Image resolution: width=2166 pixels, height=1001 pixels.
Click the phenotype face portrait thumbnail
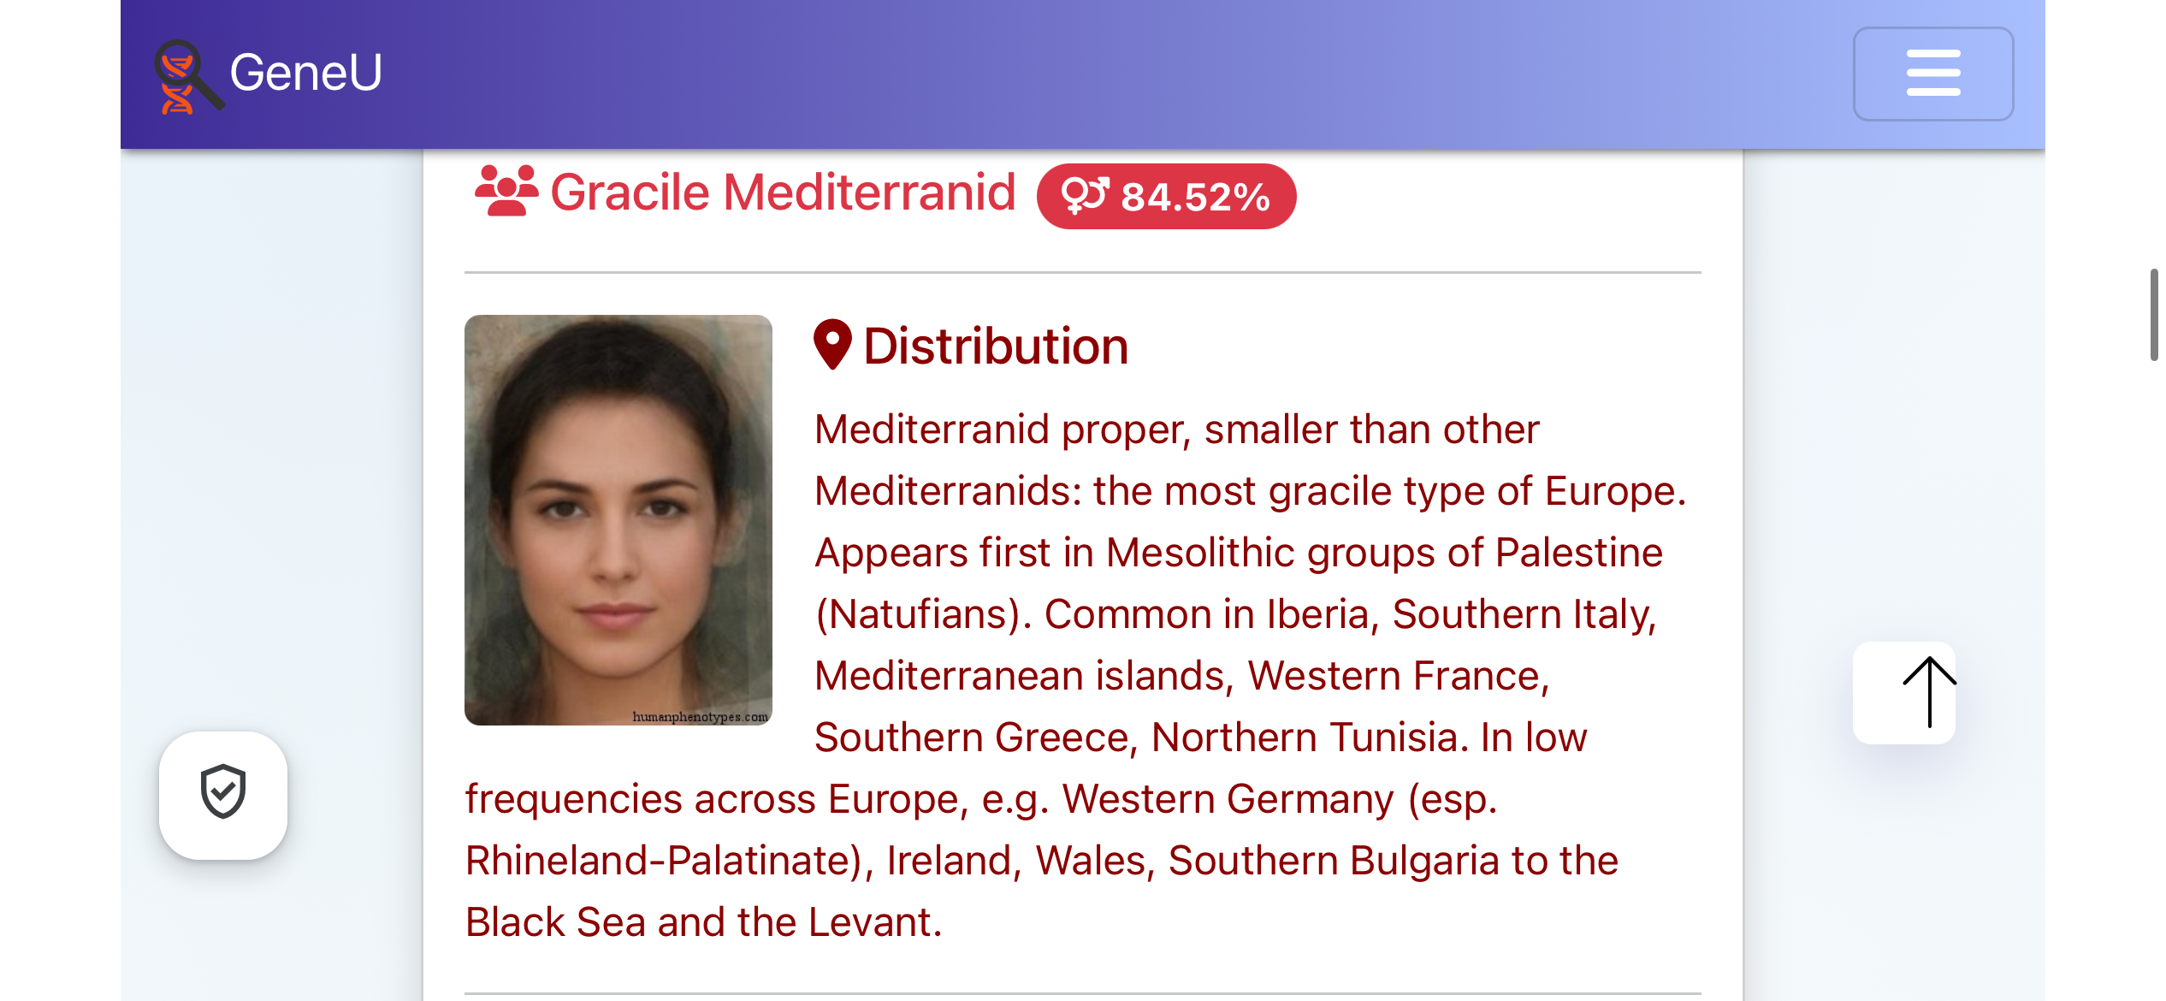[x=618, y=520]
